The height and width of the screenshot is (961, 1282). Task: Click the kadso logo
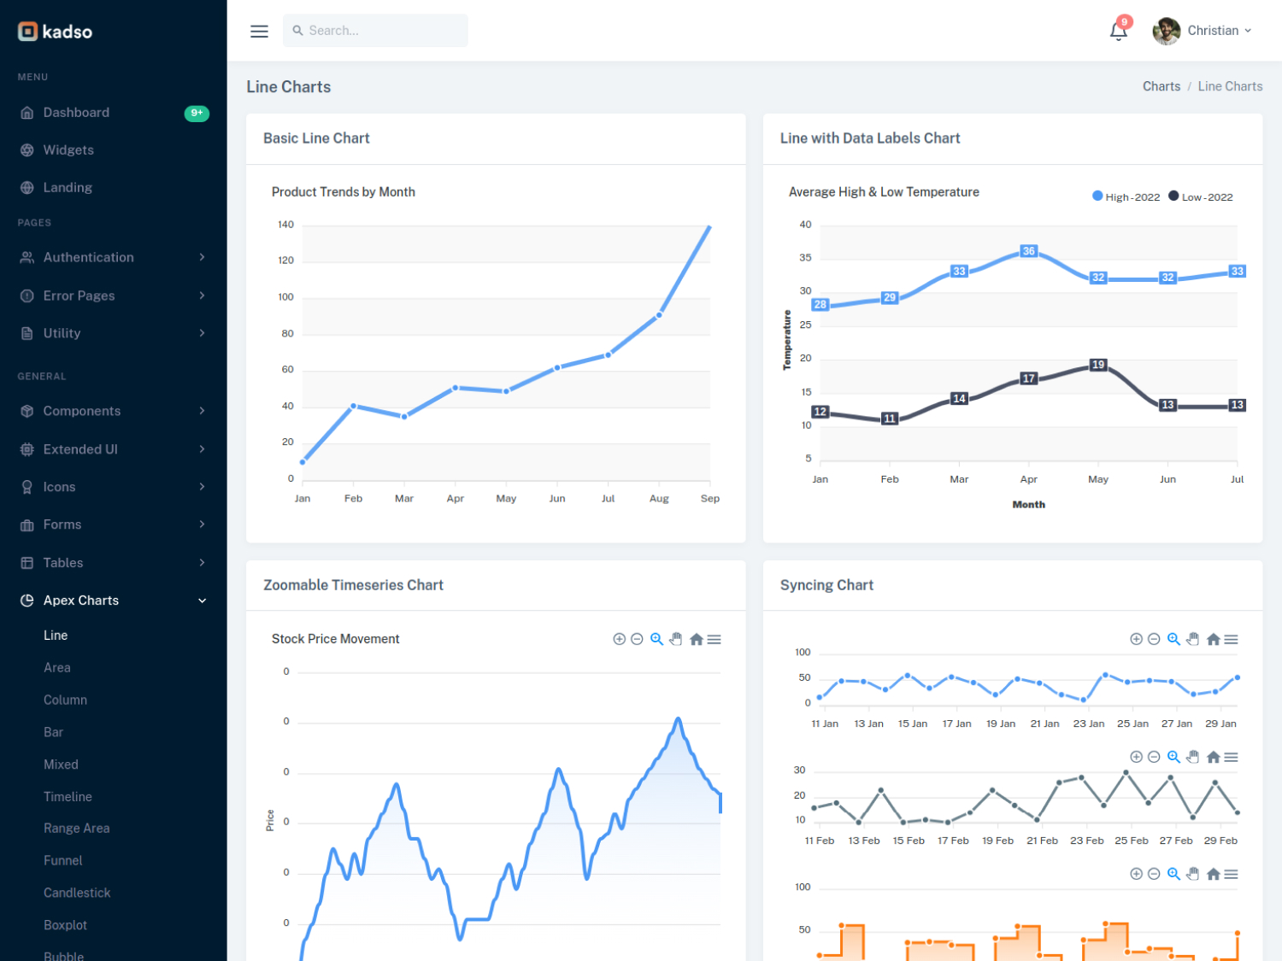(56, 32)
